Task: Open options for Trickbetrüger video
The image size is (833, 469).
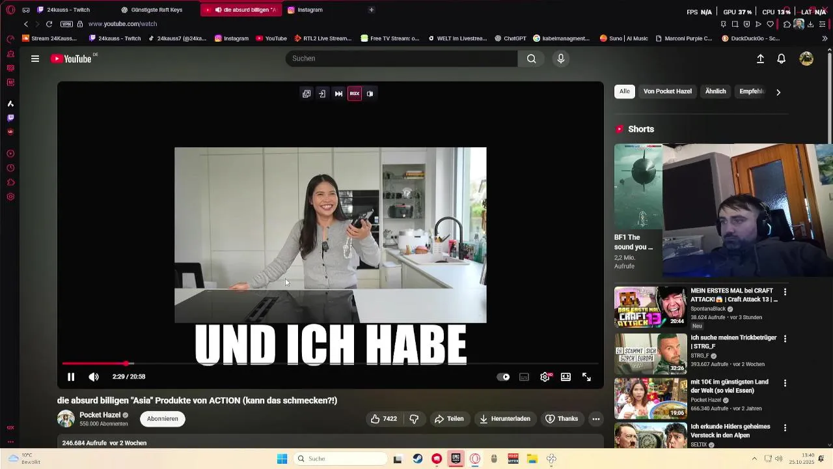Action: click(x=785, y=339)
